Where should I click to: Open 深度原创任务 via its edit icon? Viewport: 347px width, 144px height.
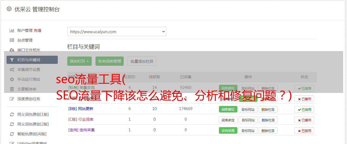pos(12,99)
